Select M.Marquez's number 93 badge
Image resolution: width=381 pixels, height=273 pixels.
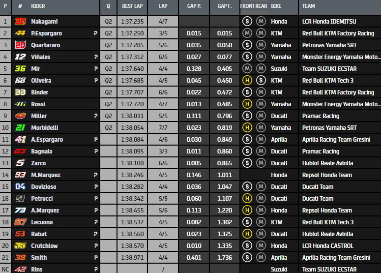point(20,175)
